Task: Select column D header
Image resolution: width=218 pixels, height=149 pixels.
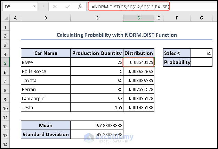Action: coord(139,18)
